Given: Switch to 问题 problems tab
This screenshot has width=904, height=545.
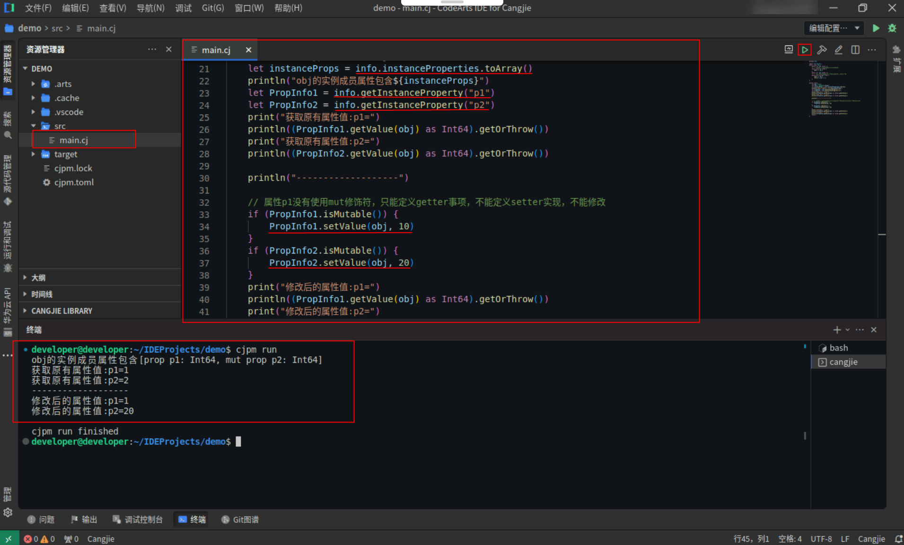Looking at the screenshot, I should pyautogui.click(x=41, y=519).
